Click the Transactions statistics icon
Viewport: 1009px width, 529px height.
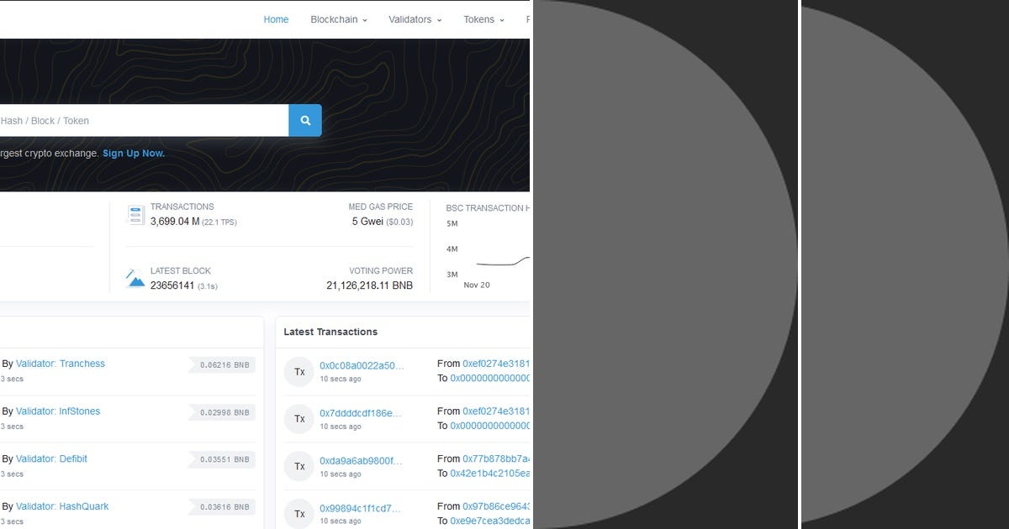(x=135, y=214)
